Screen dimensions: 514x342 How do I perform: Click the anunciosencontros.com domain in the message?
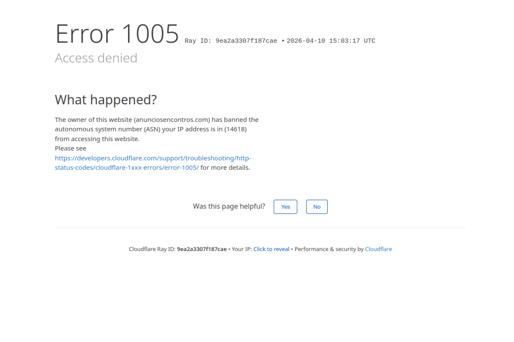pyautogui.click(x=172, y=119)
